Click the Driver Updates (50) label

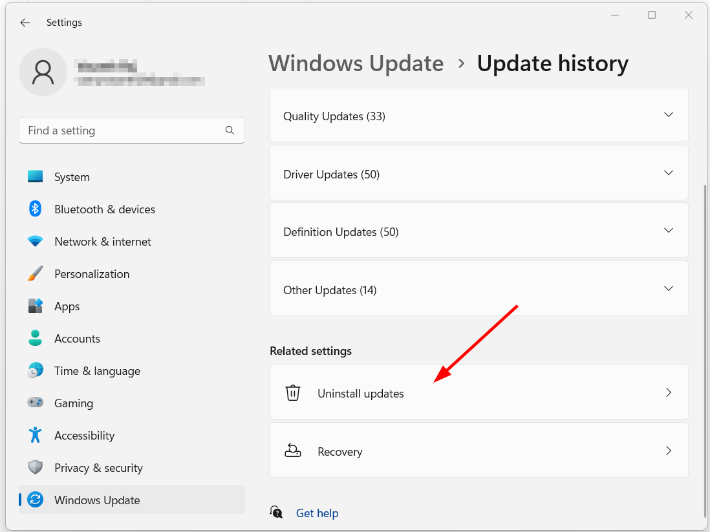click(332, 175)
